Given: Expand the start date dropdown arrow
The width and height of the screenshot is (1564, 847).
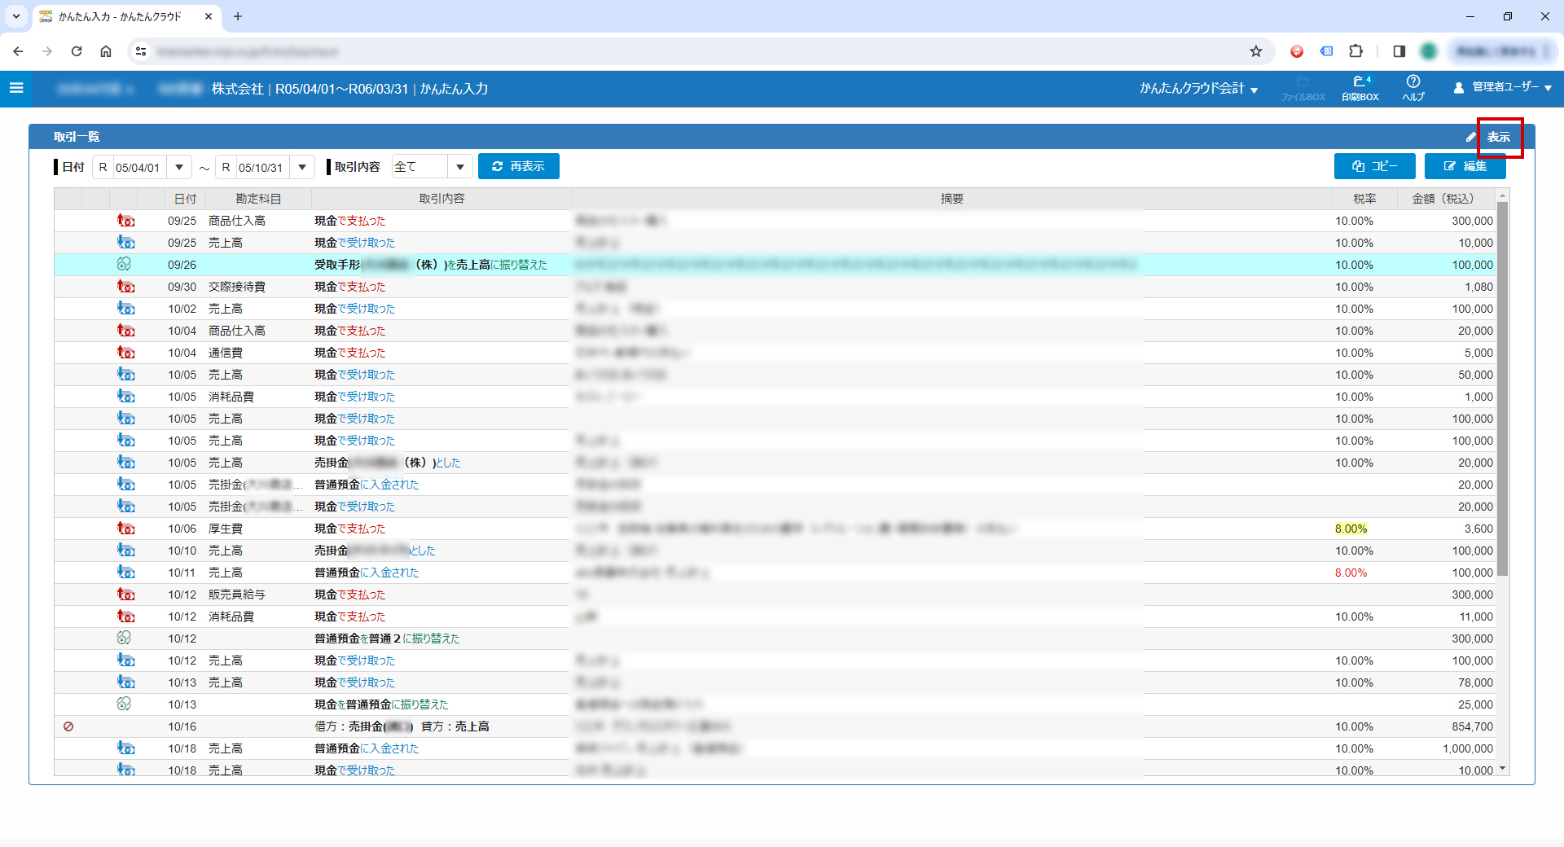Looking at the screenshot, I should (179, 167).
